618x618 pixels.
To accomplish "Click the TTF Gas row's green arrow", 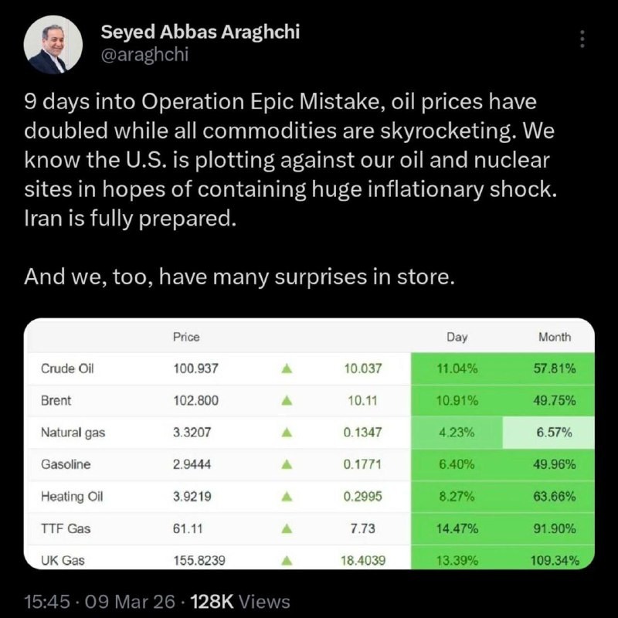I will pos(286,529).
